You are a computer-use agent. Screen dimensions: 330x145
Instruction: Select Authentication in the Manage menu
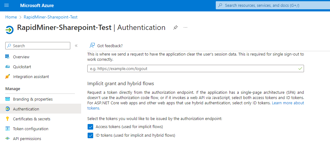pyautogui.click(x=26, y=109)
